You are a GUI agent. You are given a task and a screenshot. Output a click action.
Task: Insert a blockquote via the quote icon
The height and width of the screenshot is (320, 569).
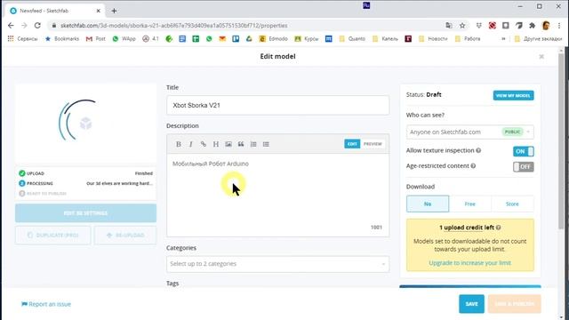click(x=241, y=144)
